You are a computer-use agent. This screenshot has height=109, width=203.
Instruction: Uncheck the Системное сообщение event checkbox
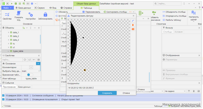tap(3, 95)
